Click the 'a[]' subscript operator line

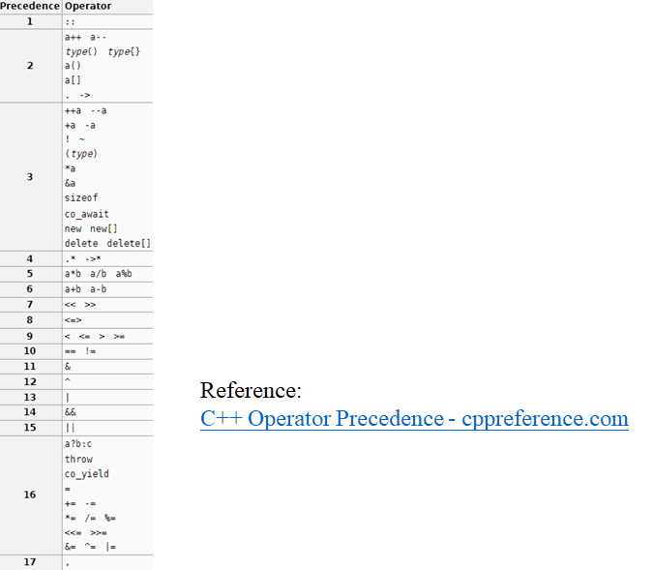pyautogui.click(x=73, y=80)
